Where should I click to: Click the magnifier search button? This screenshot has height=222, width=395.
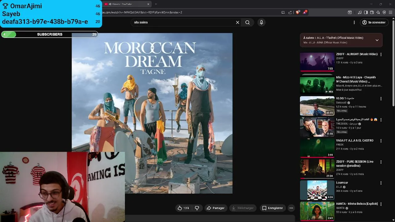247,22
